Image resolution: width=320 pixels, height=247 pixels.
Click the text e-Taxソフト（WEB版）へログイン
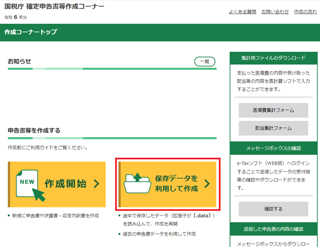(273, 163)
